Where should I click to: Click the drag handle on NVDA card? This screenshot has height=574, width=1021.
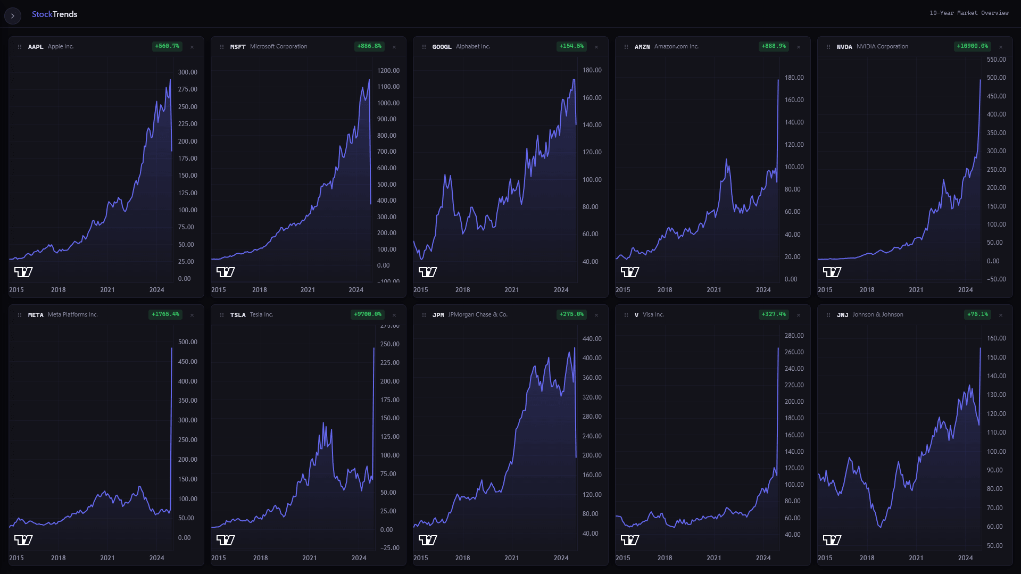point(828,47)
